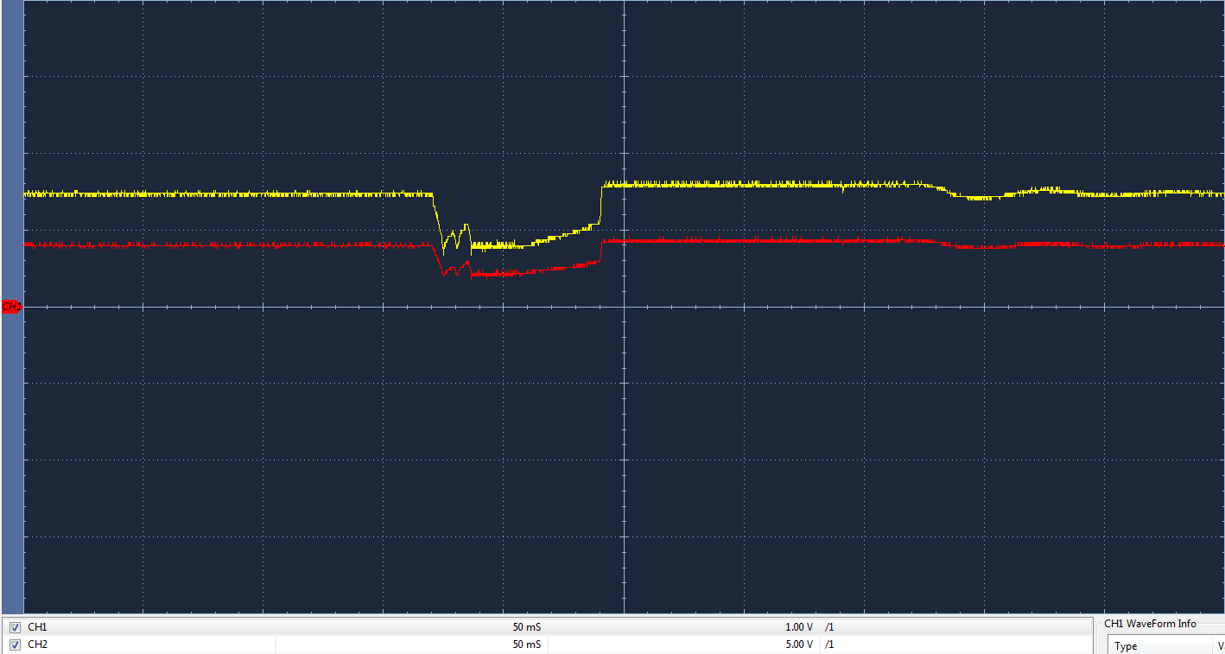Uncheck the CH2 channel checkbox

pos(15,644)
